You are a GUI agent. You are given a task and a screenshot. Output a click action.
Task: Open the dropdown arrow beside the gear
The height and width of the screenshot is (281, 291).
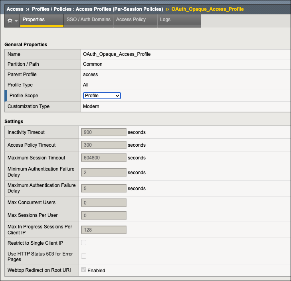tap(16, 21)
